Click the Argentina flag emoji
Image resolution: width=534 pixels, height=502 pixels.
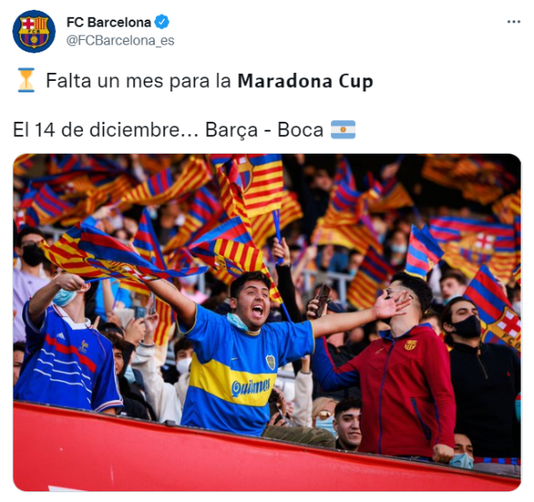coord(343,130)
